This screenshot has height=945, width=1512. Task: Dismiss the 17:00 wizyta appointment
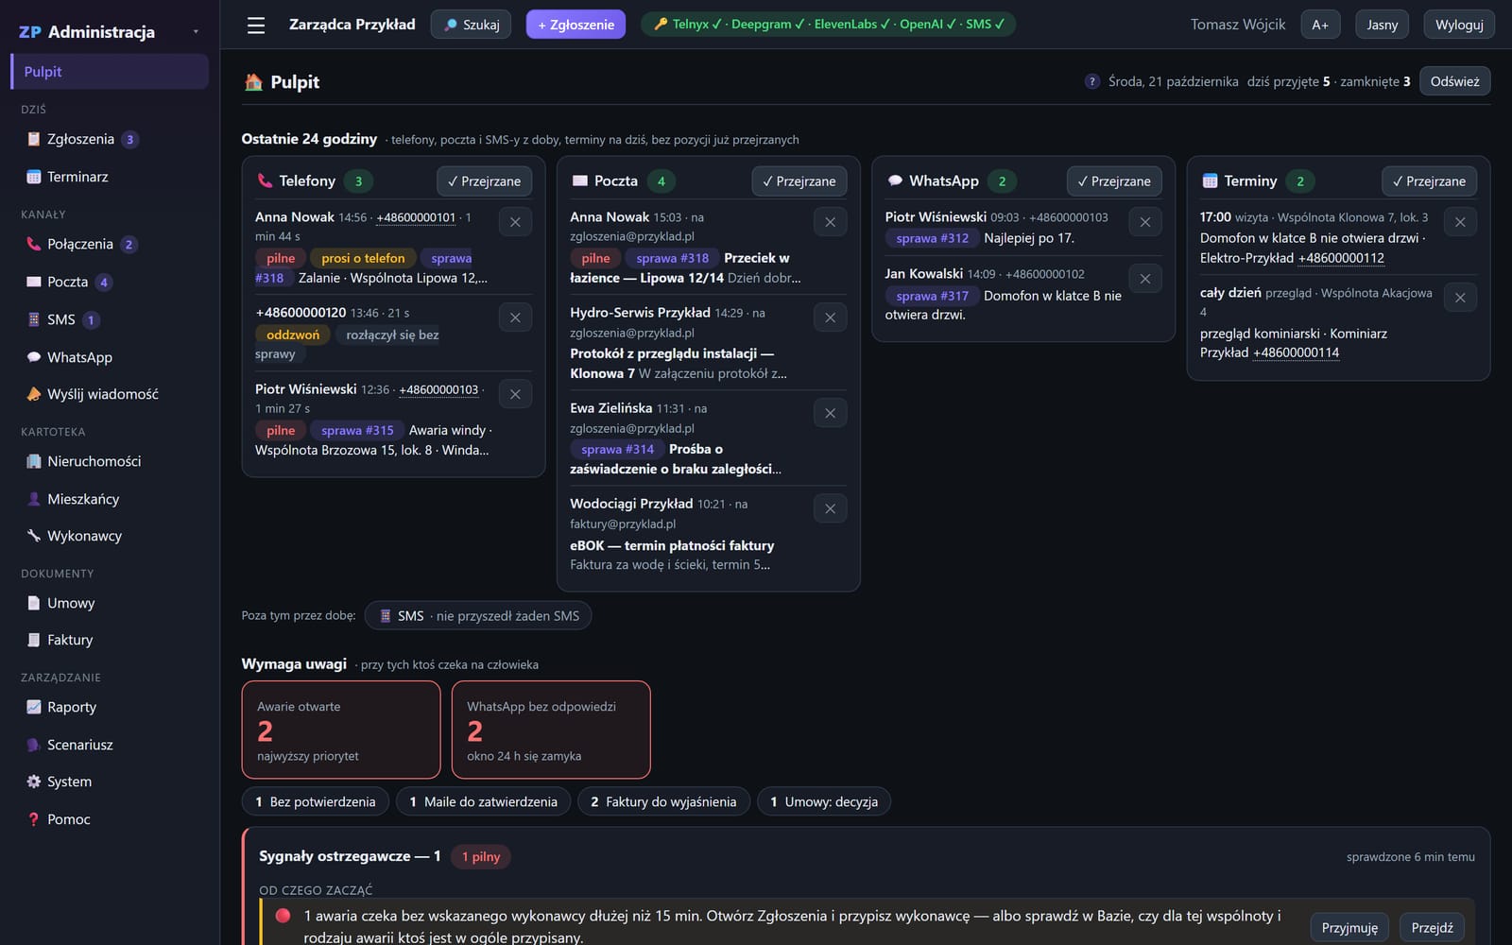coord(1460,222)
